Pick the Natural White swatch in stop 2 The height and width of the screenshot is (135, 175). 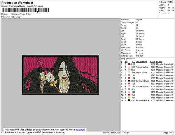point(129,67)
